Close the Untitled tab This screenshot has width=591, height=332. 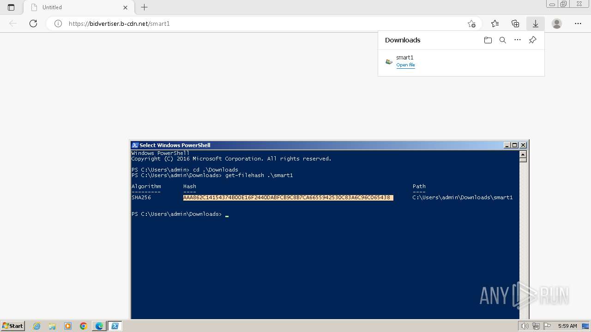[126, 7]
